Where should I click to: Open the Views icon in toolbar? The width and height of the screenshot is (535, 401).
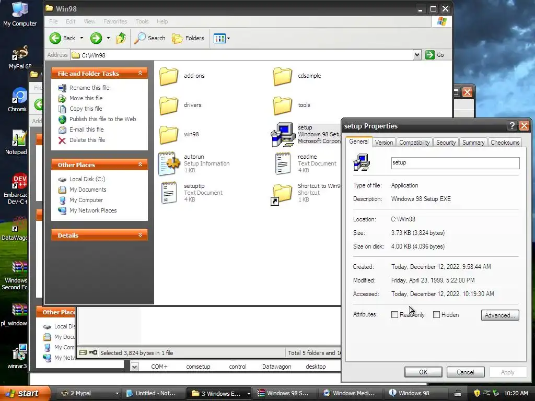[x=219, y=38]
